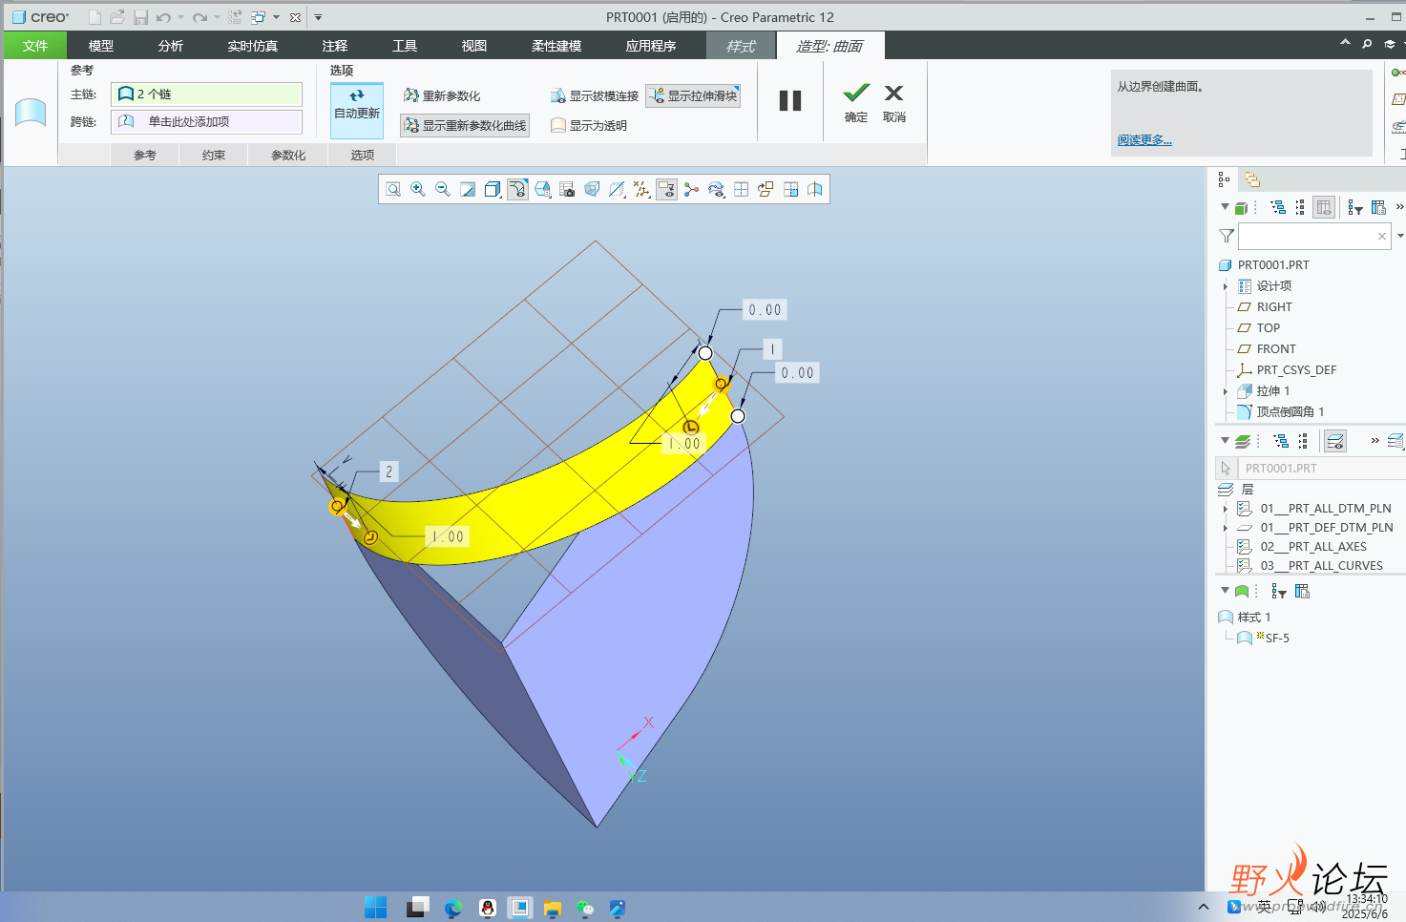Click the model tree filter funnel icon

click(1228, 236)
